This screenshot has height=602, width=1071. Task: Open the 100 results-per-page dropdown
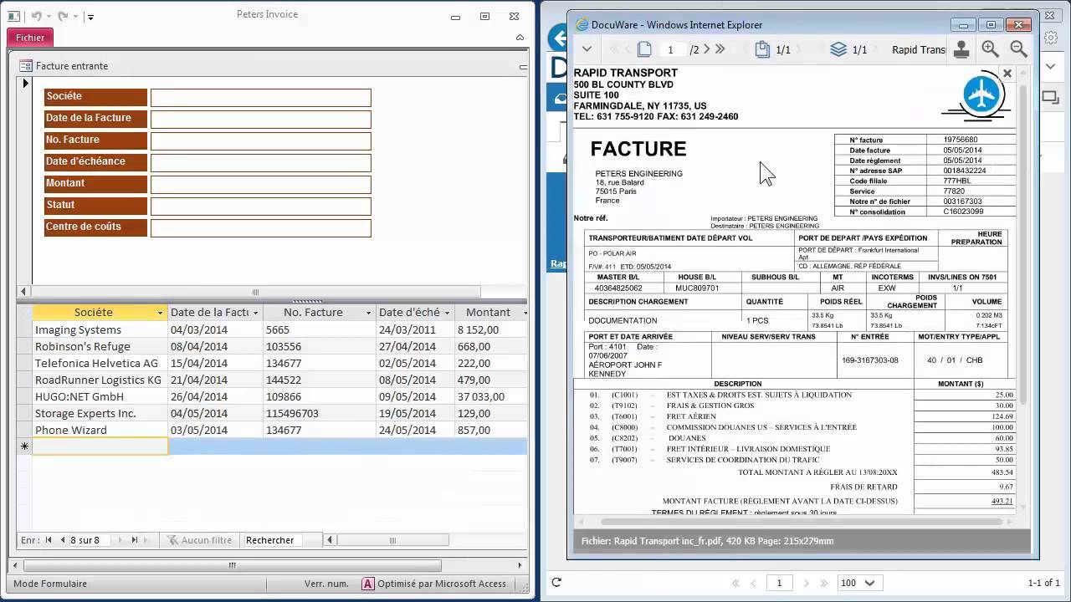point(859,583)
